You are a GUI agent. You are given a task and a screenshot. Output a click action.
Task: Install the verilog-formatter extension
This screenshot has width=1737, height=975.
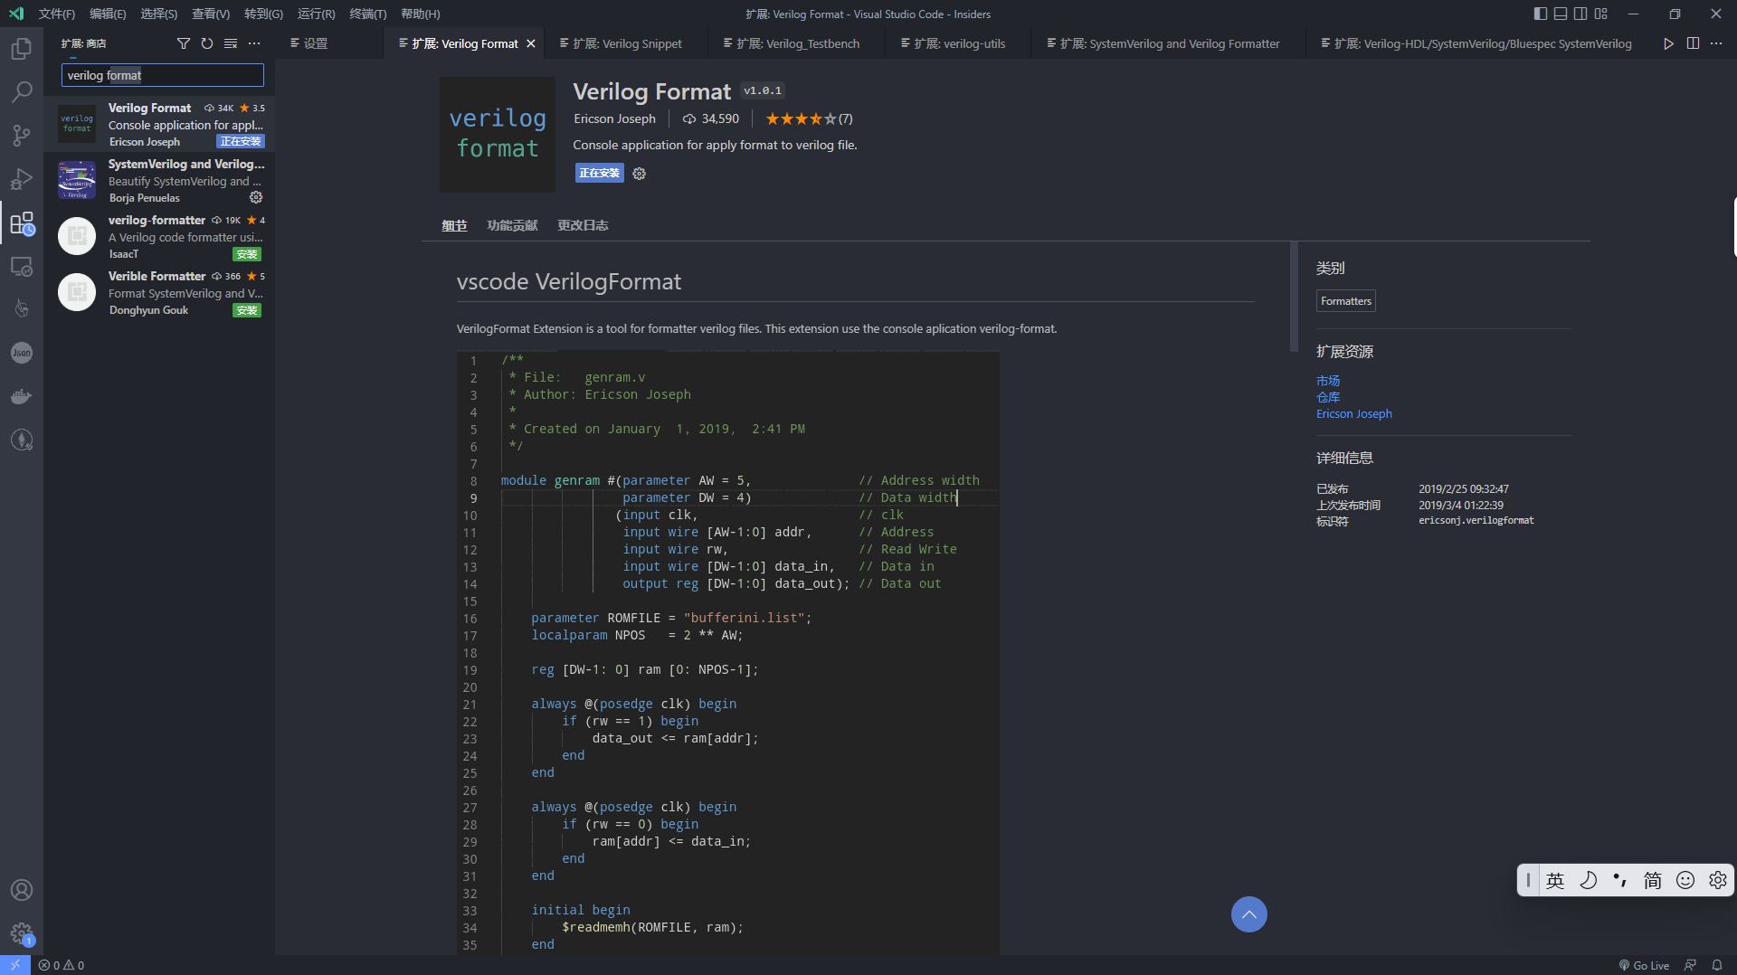pos(245,254)
